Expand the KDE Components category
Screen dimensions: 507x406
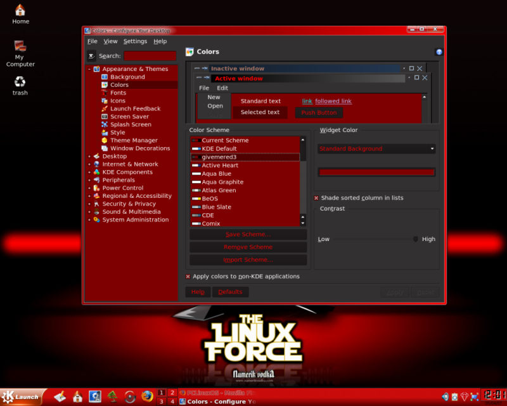point(89,172)
